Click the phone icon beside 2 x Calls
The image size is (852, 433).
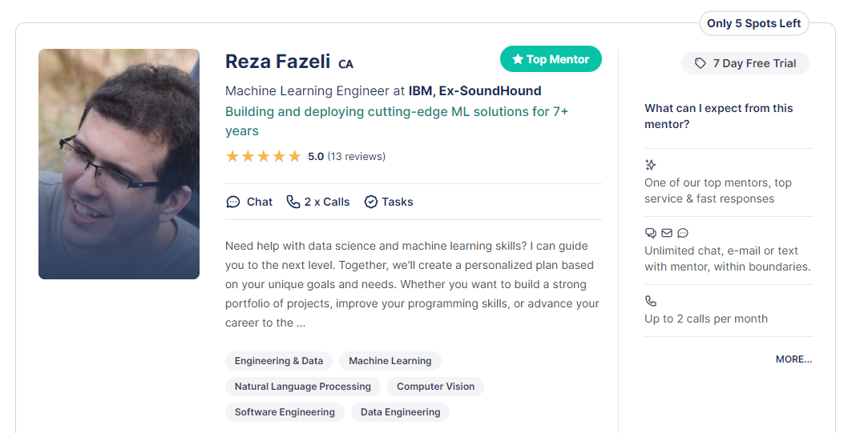click(x=293, y=202)
